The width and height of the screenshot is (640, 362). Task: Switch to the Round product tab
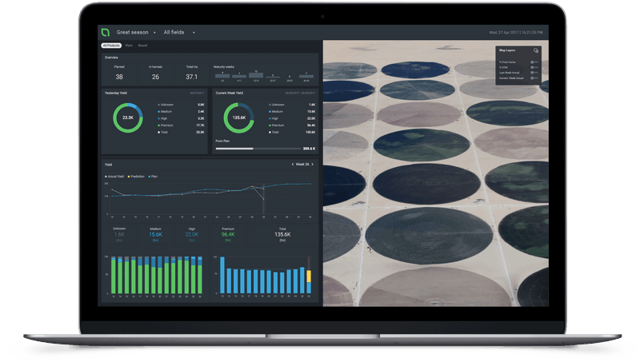click(x=142, y=46)
